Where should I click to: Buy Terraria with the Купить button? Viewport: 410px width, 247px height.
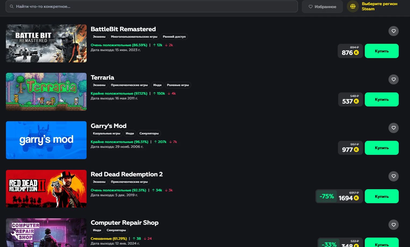point(382,99)
